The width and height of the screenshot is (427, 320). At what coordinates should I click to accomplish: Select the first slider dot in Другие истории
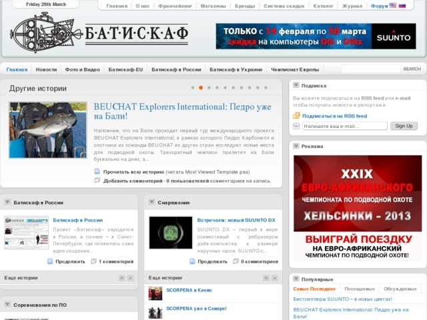[193, 87]
